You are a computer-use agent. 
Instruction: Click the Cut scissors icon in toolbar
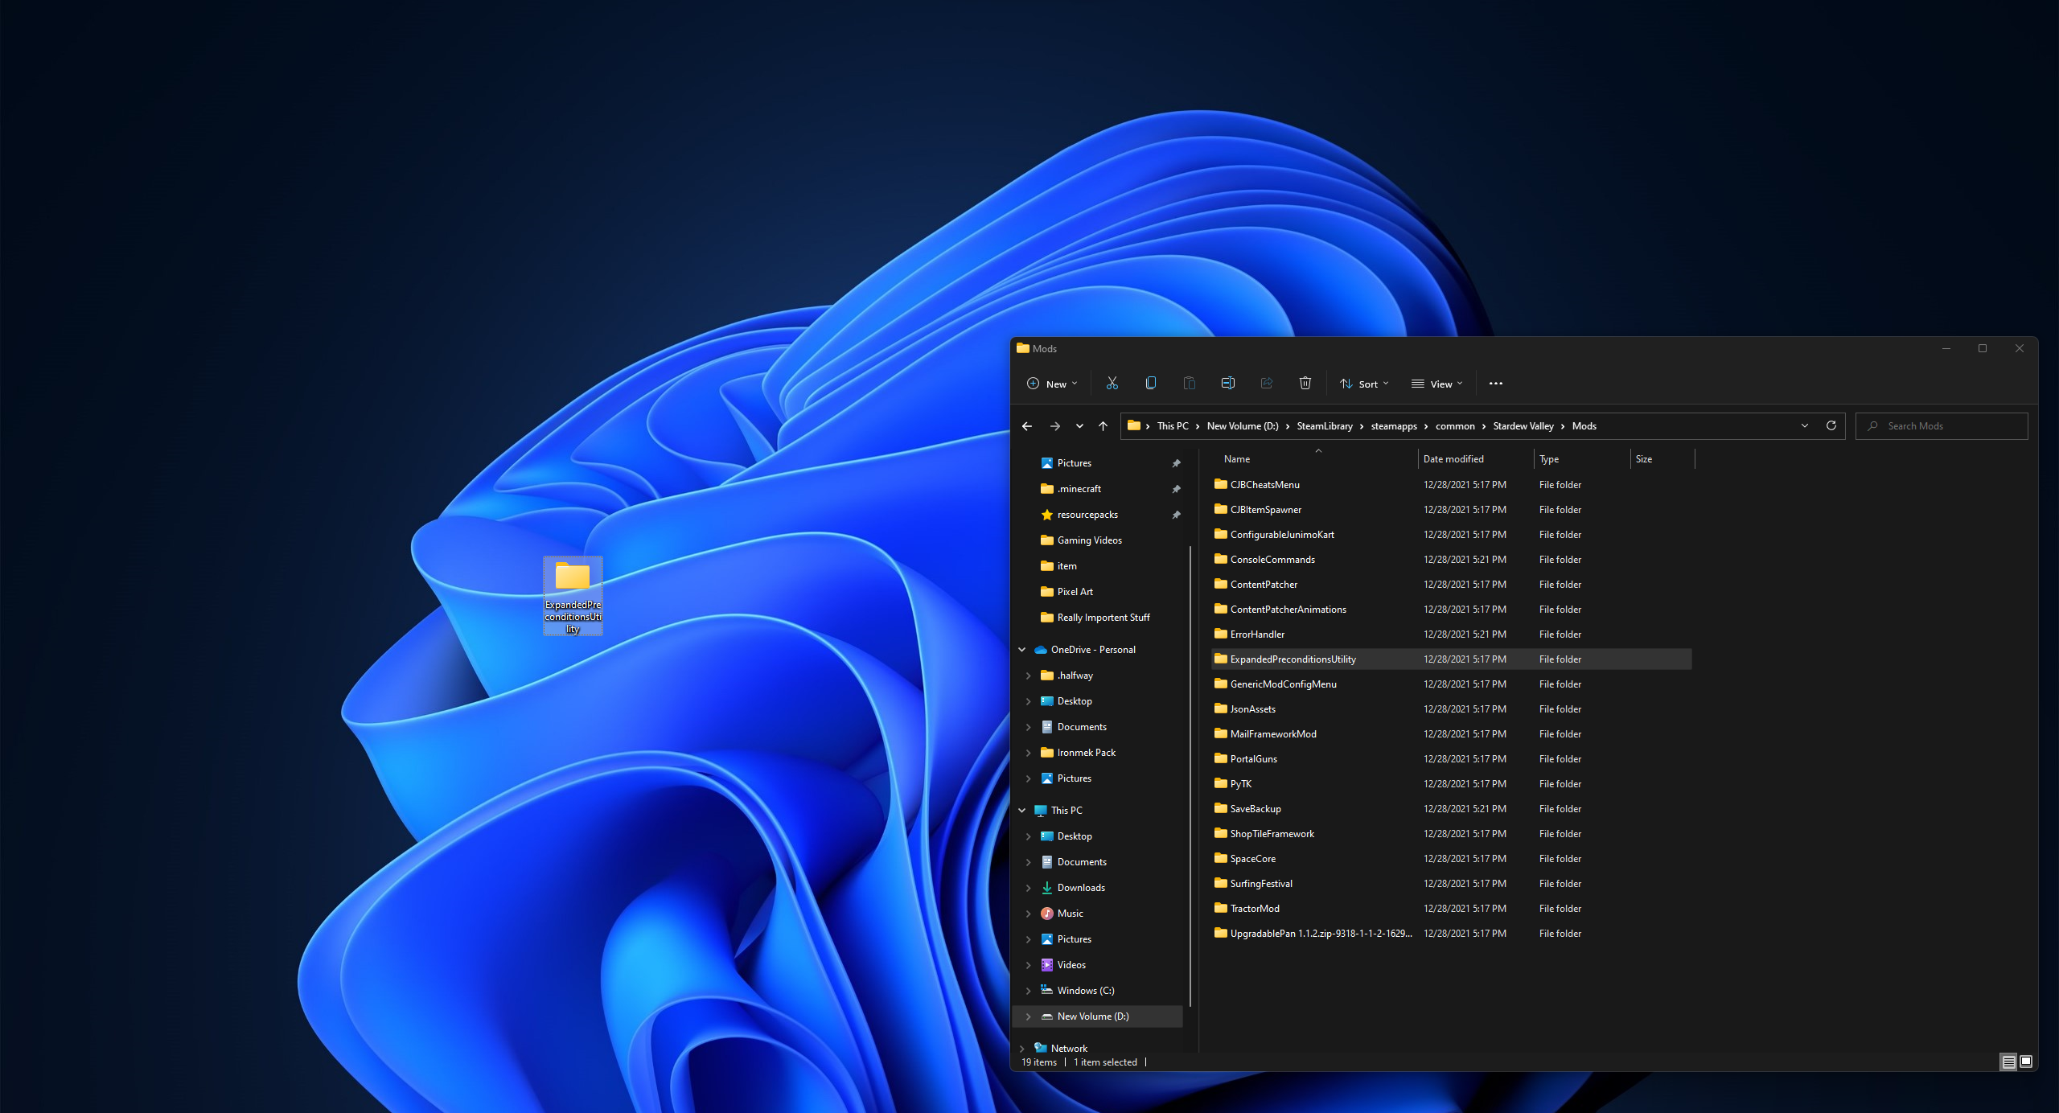click(x=1112, y=384)
